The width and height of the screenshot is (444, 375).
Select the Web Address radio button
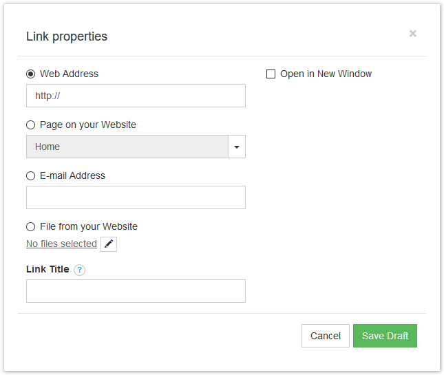tap(30, 74)
